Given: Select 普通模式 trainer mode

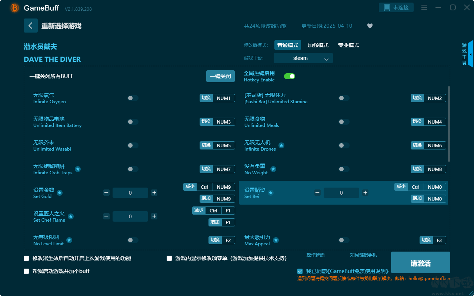Looking at the screenshot, I should [x=288, y=45].
